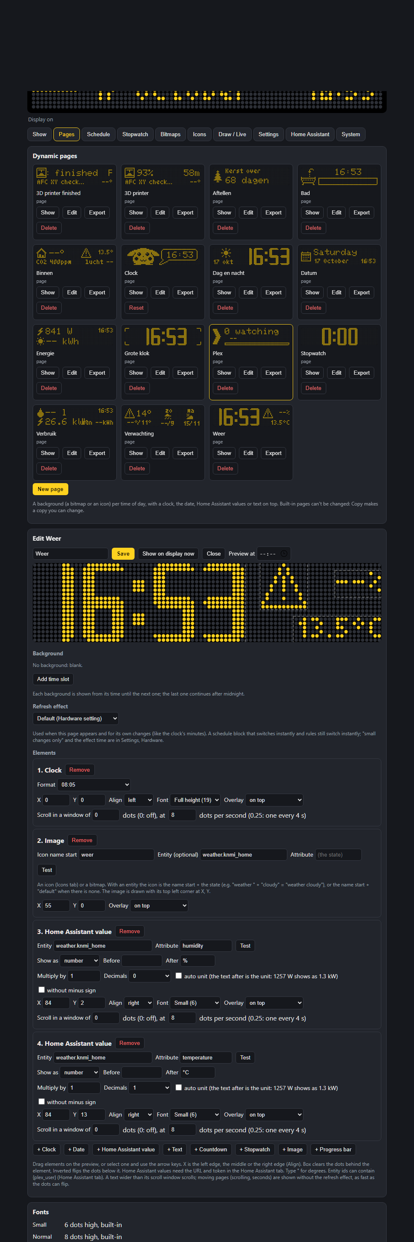Open the Home Assistant tab
This screenshot has width=414, height=1242.
[x=310, y=134]
